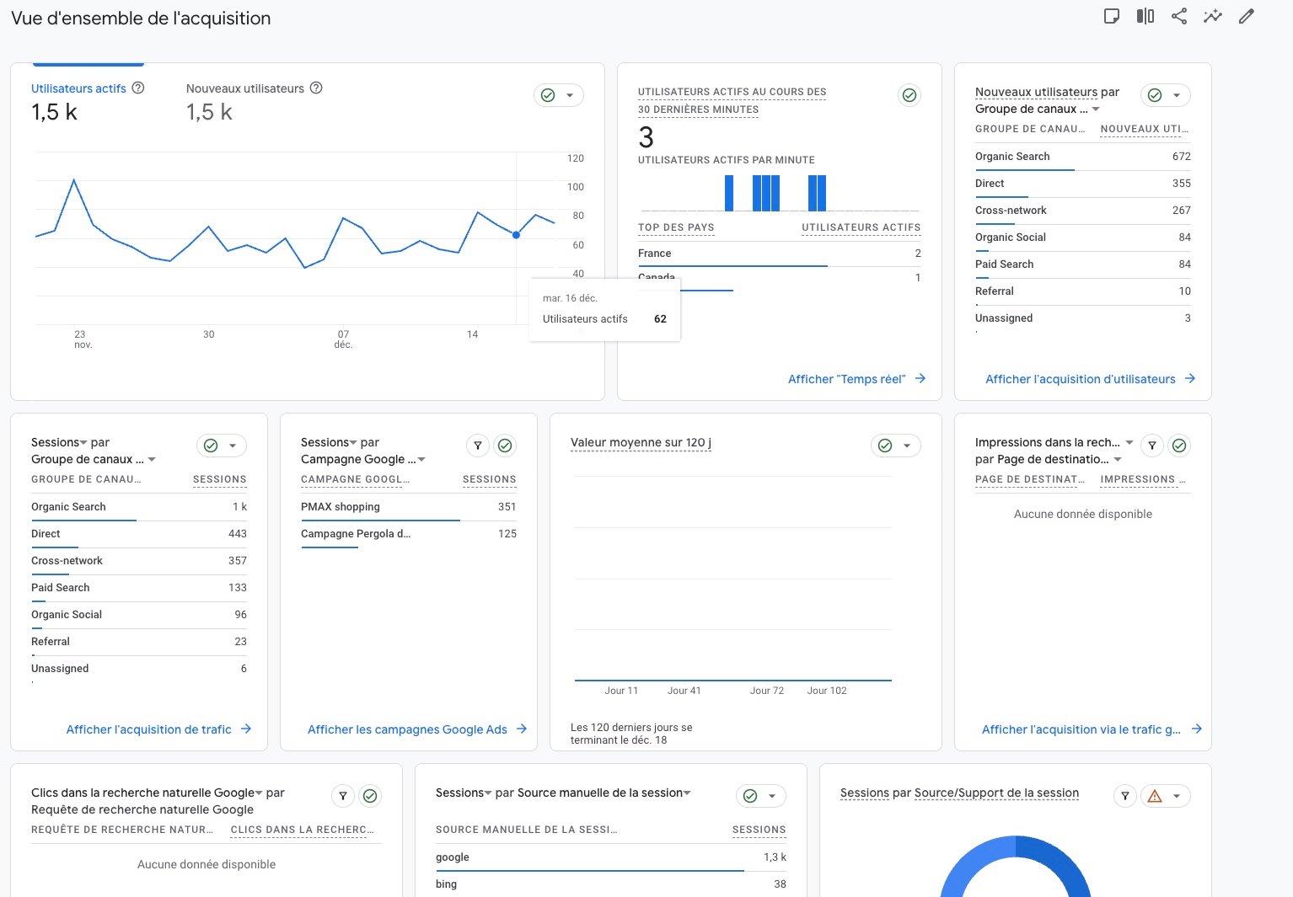
Task: Open the notes icon in the header
Action: [x=1112, y=16]
